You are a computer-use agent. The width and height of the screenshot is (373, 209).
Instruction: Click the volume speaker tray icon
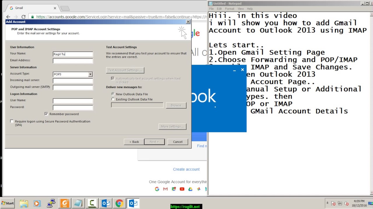tap(346, 203)
